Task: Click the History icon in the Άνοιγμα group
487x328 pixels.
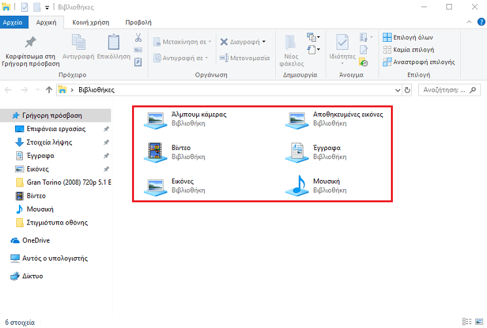Action: [363, 62]
